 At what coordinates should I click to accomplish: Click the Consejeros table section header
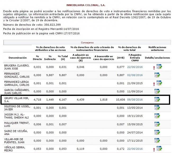[87, 42]
